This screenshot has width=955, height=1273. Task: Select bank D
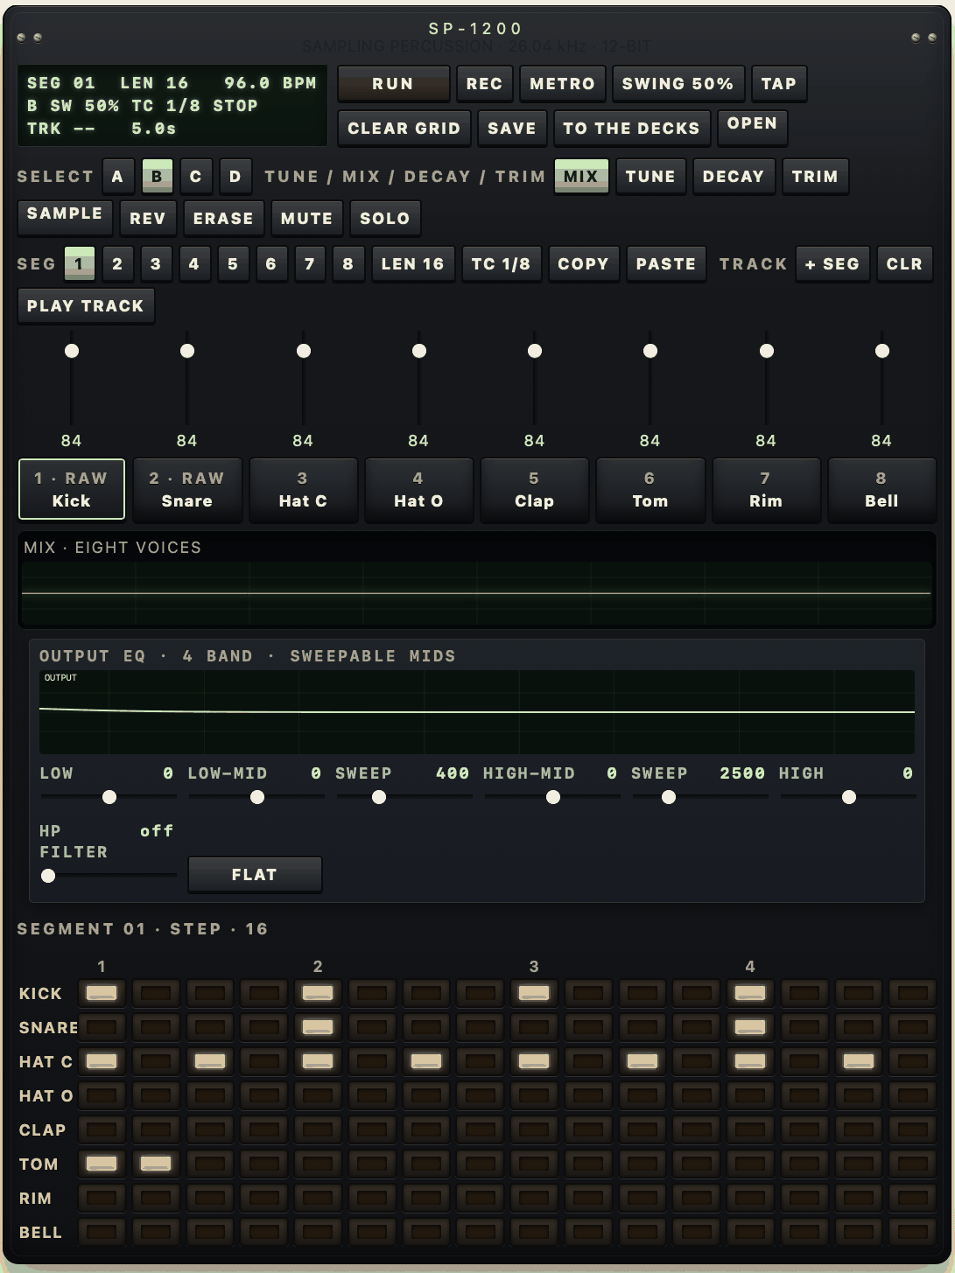pyautogui.click(x=235, y=176)
